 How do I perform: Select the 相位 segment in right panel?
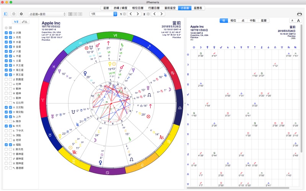(233, 20)
